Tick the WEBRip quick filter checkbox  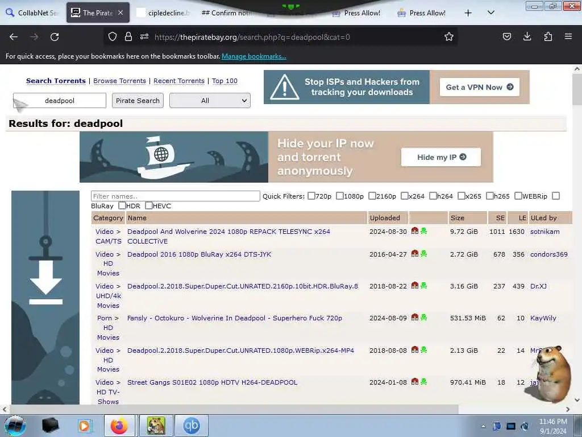pyautogui.click(x=518, y=196)
